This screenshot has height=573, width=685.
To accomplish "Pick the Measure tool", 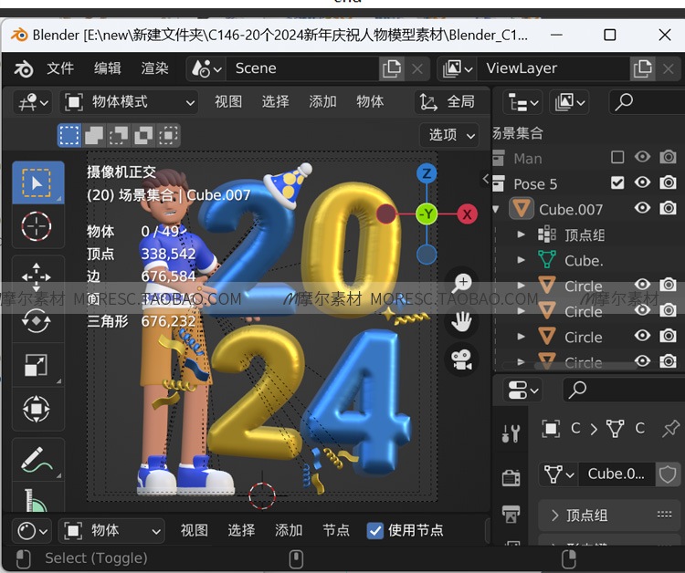I will click(x=37, y=500).
